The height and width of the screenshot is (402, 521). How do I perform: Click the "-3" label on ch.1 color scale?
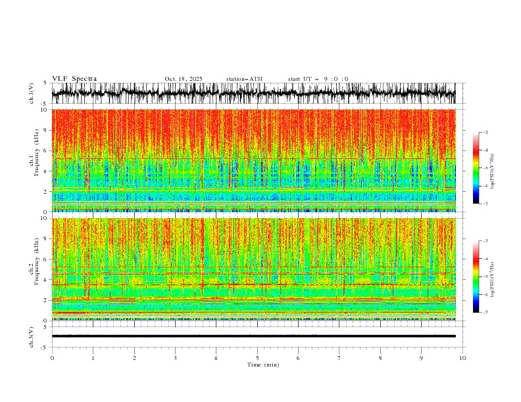pos(485,132)
